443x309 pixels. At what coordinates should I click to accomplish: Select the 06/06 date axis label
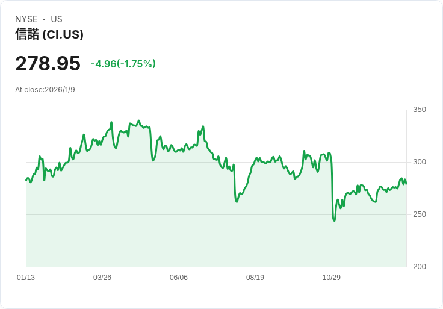[179, 278]
